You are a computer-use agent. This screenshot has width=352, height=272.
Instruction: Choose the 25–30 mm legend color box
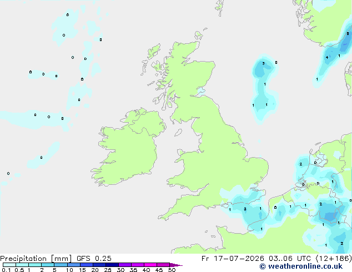(x=112, y=265)
